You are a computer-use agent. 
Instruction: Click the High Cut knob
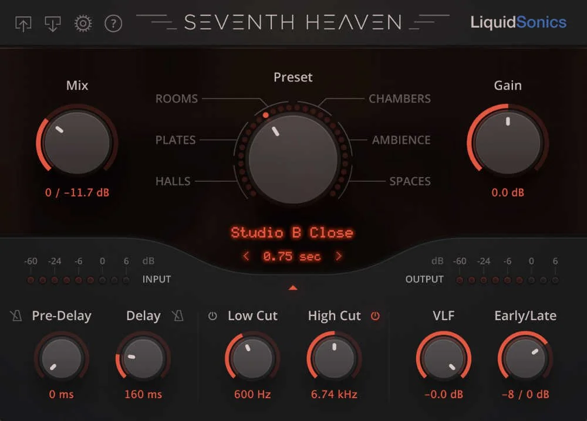coord(335,358)
